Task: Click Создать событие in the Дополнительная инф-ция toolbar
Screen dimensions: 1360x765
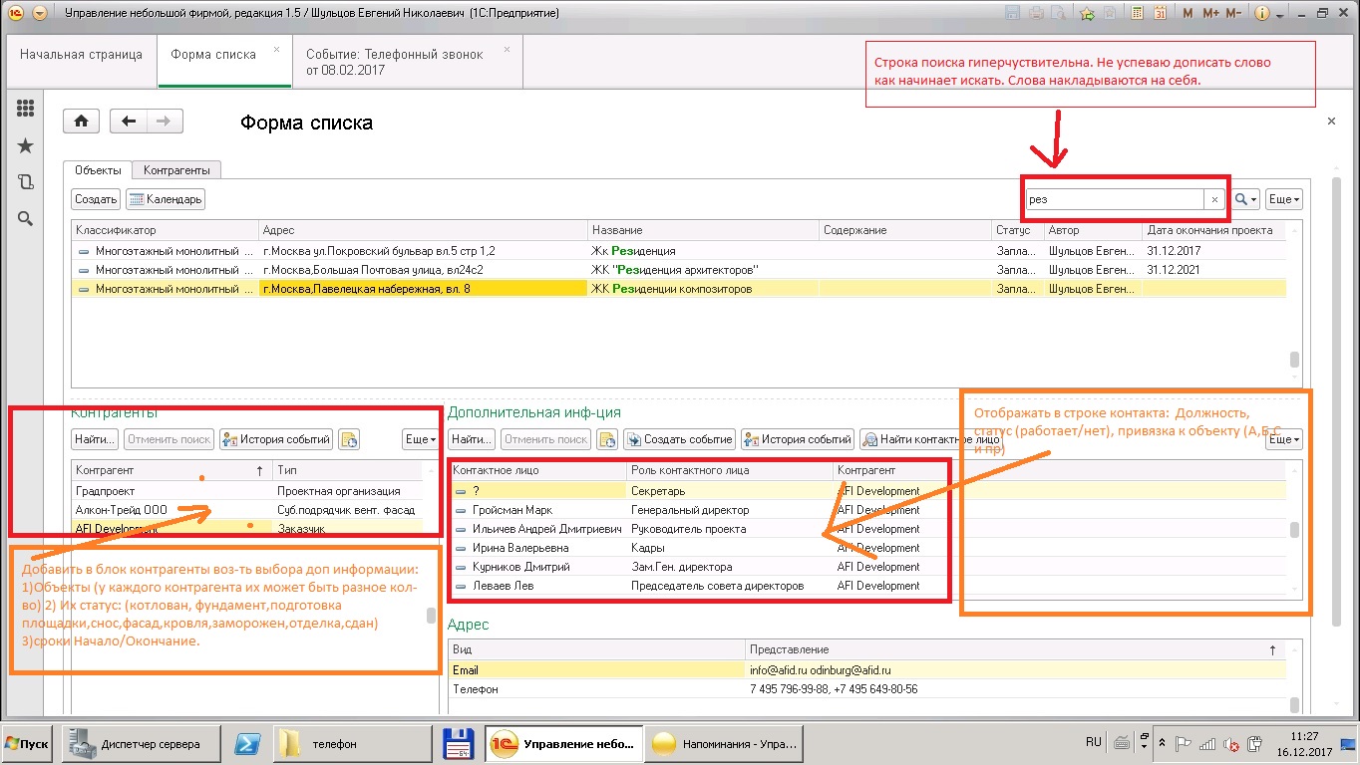Action: tap(679, 439)
